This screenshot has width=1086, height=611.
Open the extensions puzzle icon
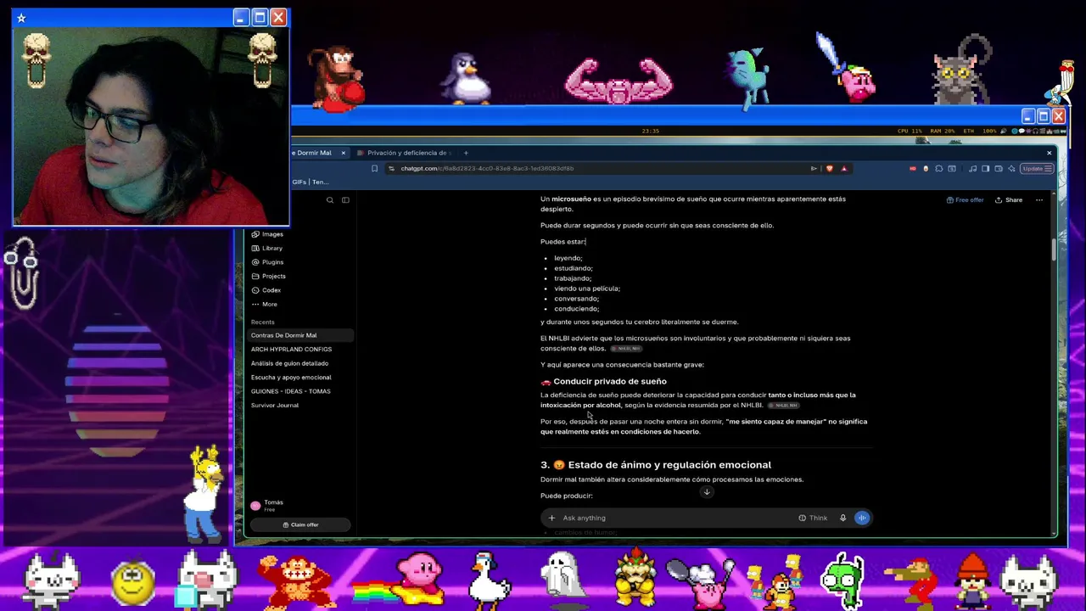[x=938, y=169]
